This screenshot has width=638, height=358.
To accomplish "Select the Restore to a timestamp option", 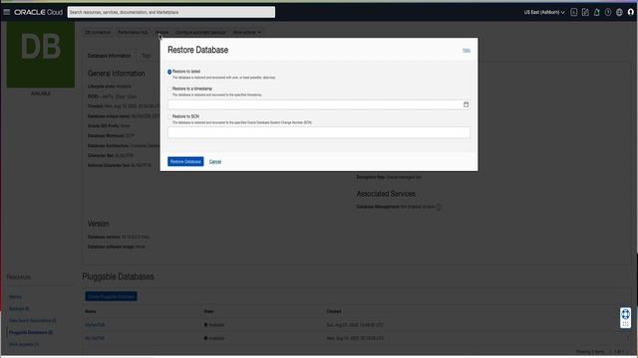I will (169, 89).
